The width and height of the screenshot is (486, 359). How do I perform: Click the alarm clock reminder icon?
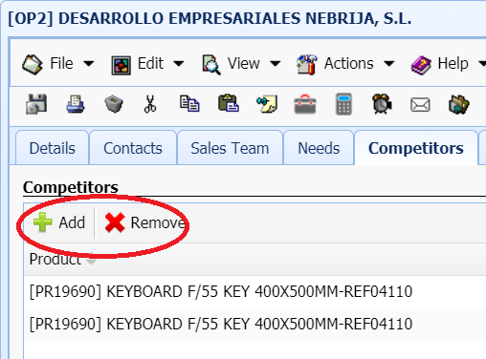point(382,104)
